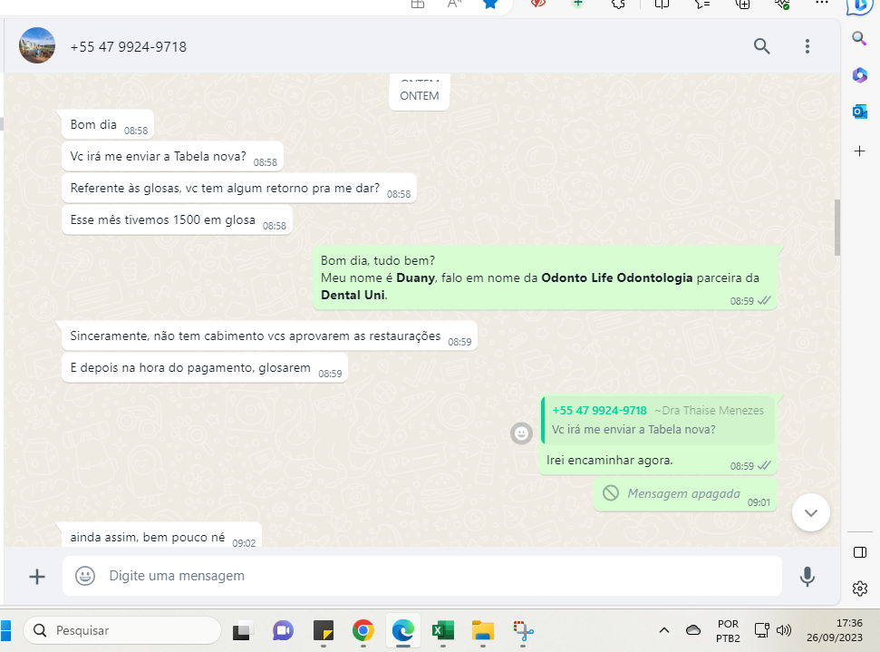The image size is (880, 652).
Task: Click the 'Bom dia' received message
Action: (108, 125)
